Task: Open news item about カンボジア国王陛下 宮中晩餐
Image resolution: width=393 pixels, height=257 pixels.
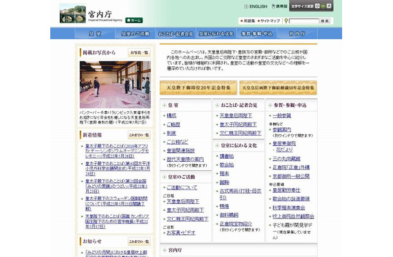Action: coord(117,222)
